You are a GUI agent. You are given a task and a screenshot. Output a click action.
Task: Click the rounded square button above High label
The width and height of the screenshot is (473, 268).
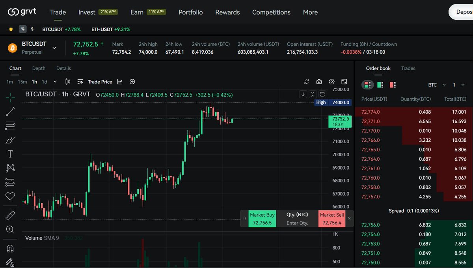click(322, 94)
